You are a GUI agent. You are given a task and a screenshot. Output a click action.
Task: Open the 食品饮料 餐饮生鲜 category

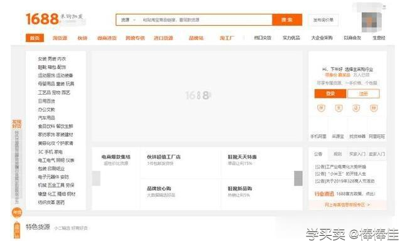[55, 126]
